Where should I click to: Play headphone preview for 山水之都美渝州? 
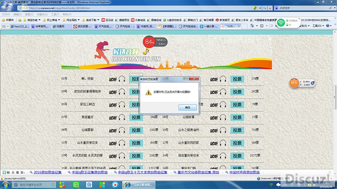pos(223,130)
